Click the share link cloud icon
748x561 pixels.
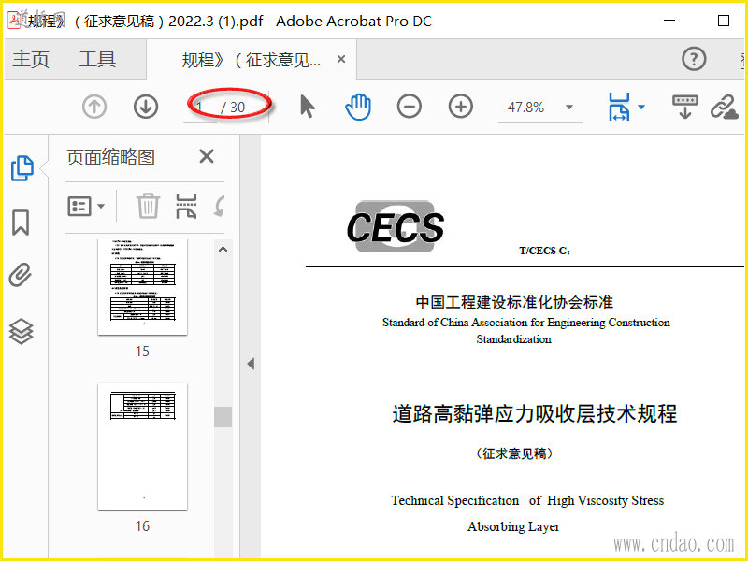pyautogui.click(x=724, y=107)
